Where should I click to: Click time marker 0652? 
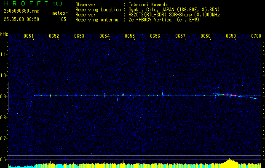[x=54, y=36]
